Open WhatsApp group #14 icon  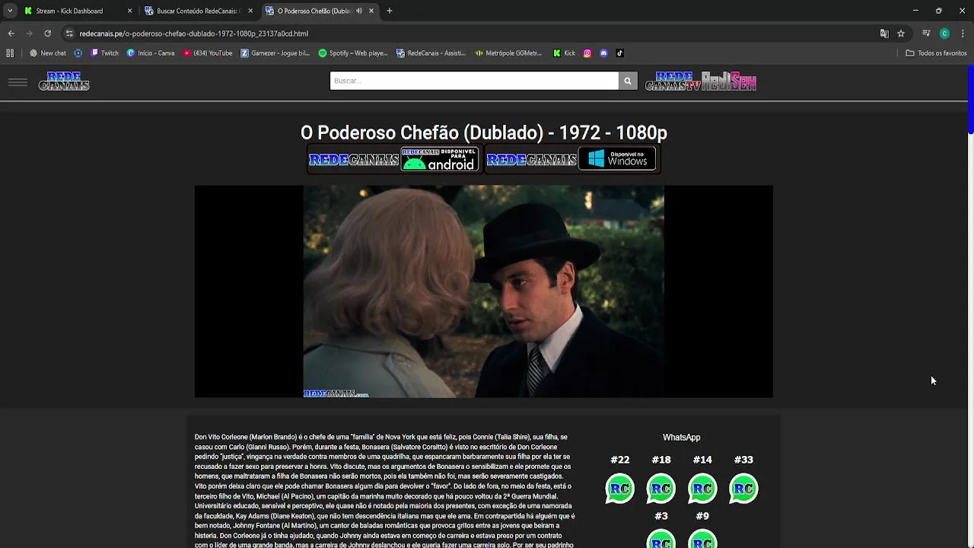702,489
